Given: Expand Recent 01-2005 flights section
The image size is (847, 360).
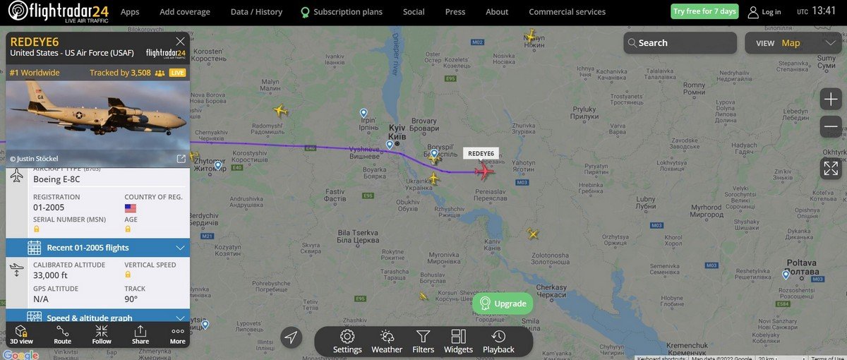Looking at the screenshot, I should pyautogui.click(x=98, y=248).
